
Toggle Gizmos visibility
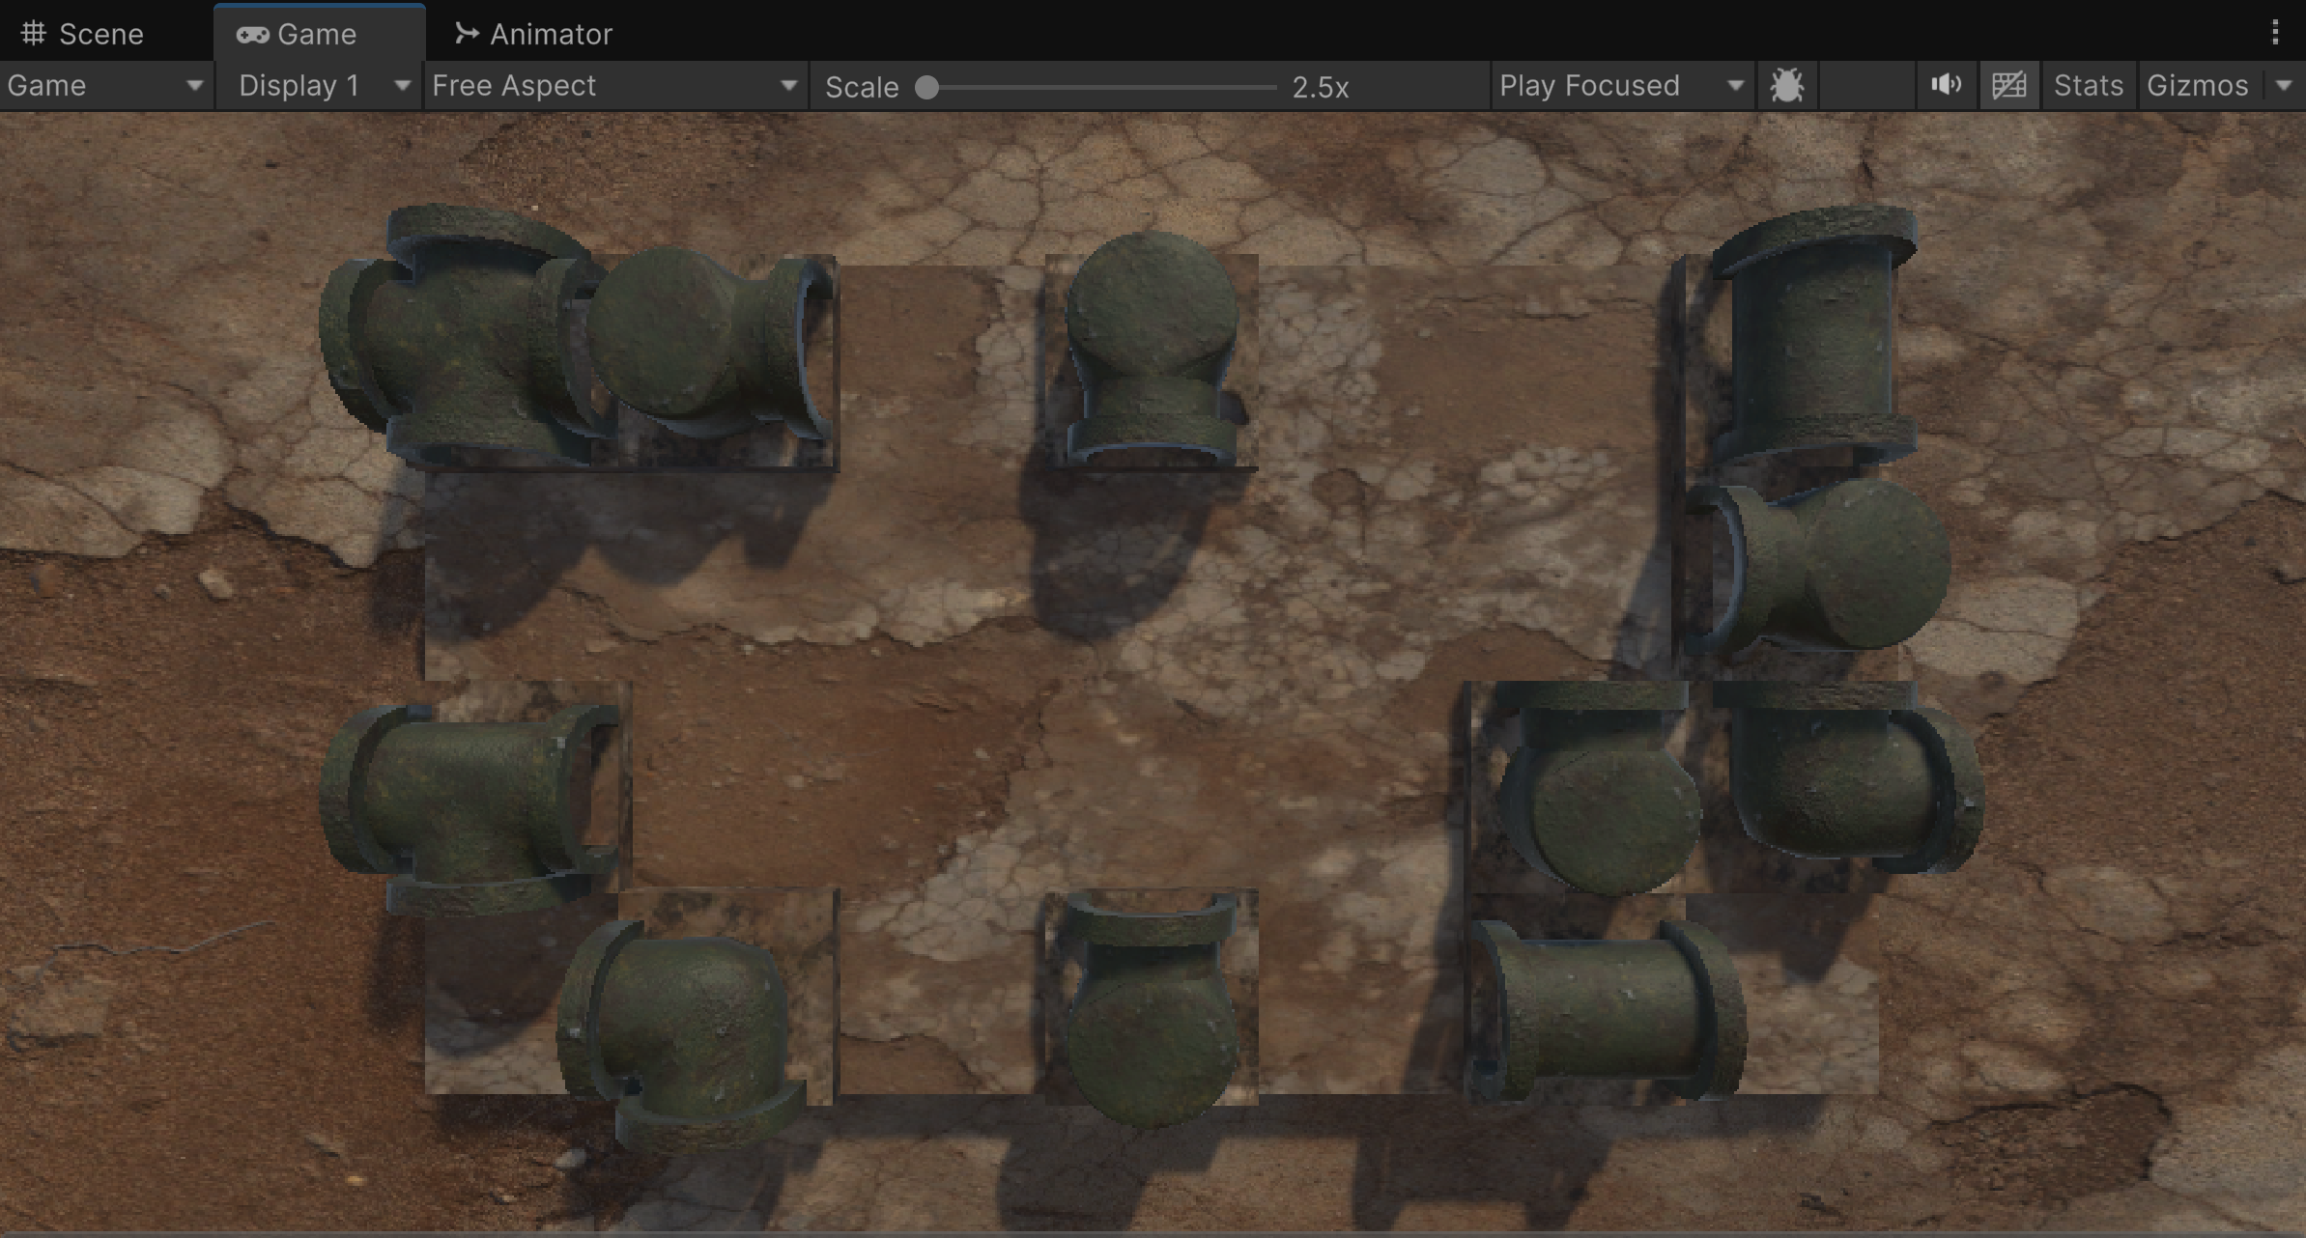(2198, 86)
